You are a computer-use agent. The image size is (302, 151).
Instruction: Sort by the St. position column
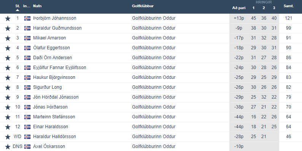[17, 6]
